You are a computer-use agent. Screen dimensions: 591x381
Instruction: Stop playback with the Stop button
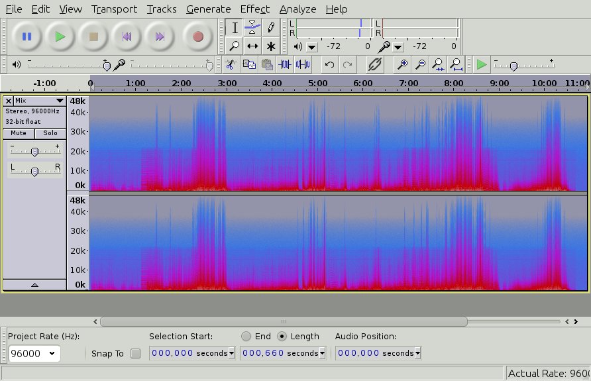93,36
